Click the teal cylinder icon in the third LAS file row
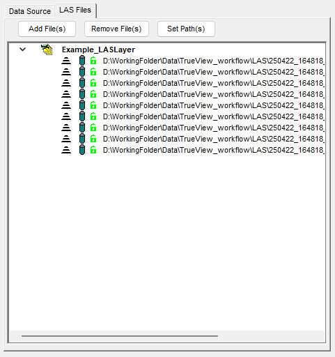335x357 pixels. click(x=82, y=83)
